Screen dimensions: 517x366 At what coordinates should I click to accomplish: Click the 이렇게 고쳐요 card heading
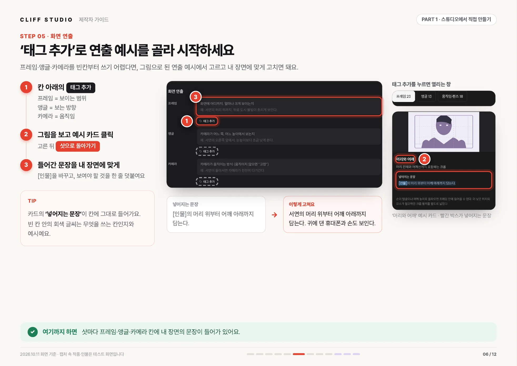[x=302, y=204]
